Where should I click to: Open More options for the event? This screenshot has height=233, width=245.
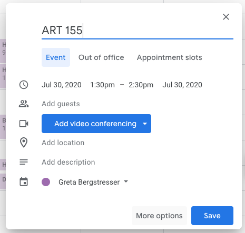click(159, 216)
